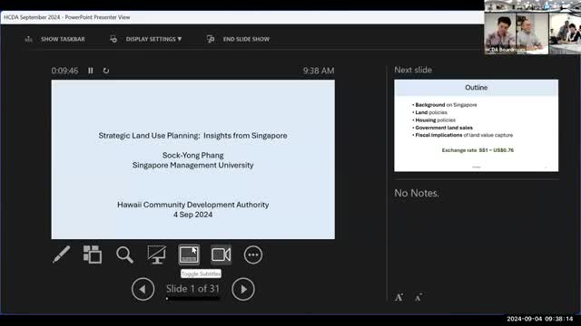Click the 0:09:46 elapsed timer
The width and height of the screenshot is (581, 326).
(x=64, y=71)
